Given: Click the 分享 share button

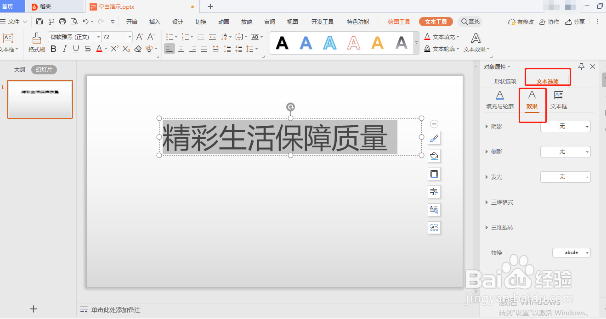Looking at the screenshot, I should [x=575, y=22].
